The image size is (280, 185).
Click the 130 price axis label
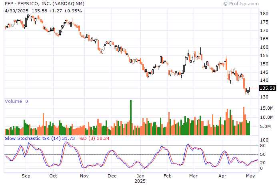click(264, 97)
